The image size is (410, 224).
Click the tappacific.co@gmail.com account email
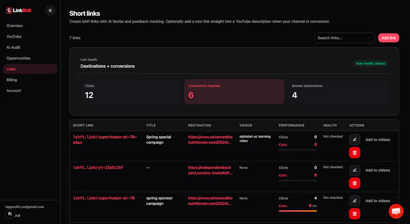click(x=25, y=207)
